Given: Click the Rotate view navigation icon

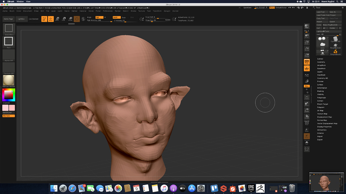Looking at the screenshot, I should point(307,117).
